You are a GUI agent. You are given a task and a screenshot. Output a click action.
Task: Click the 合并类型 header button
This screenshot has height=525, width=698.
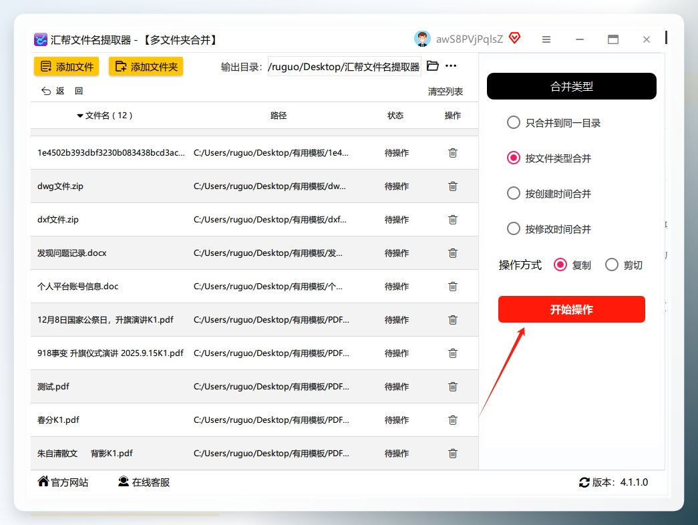pyautogui.click(x=572, y=86)
